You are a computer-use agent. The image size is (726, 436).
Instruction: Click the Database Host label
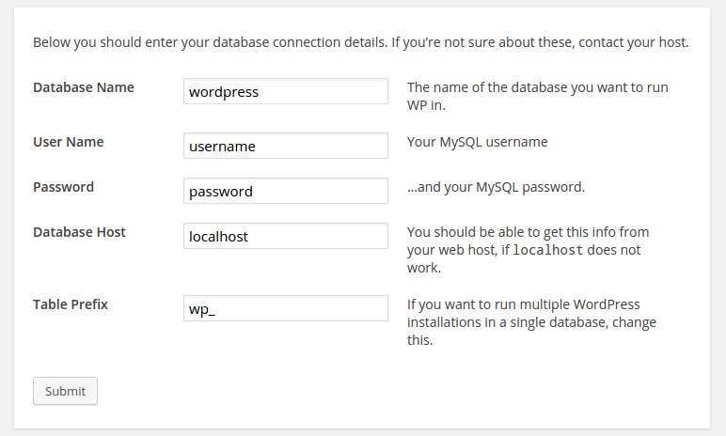tap(79, 232)
